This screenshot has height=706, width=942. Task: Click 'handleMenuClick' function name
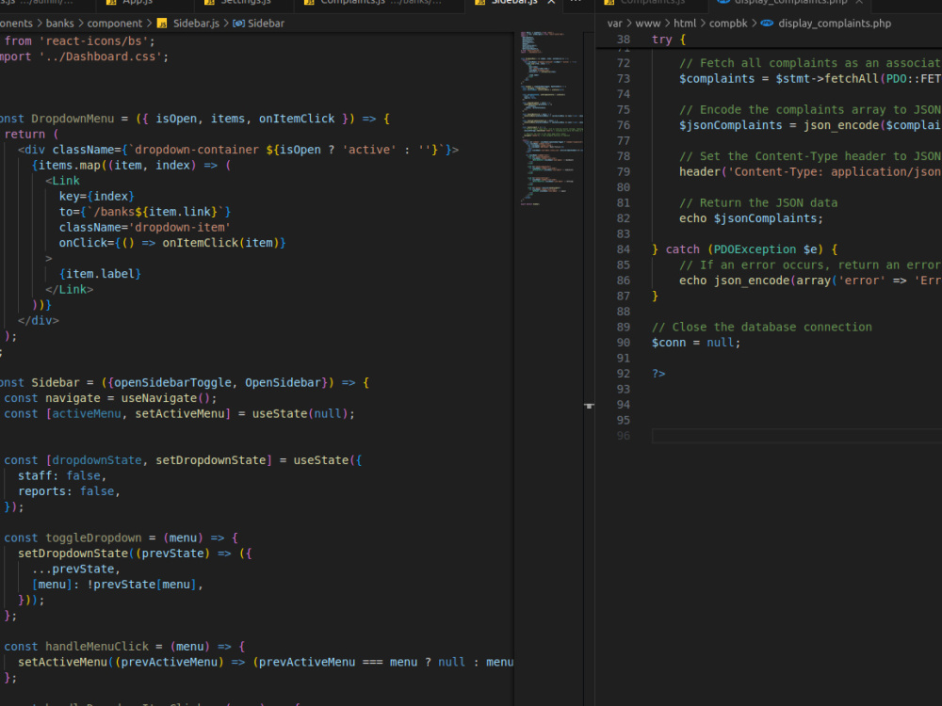(x=97, y=647)
